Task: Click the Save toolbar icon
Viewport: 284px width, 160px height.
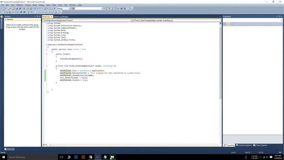Action: coord(17,8)
